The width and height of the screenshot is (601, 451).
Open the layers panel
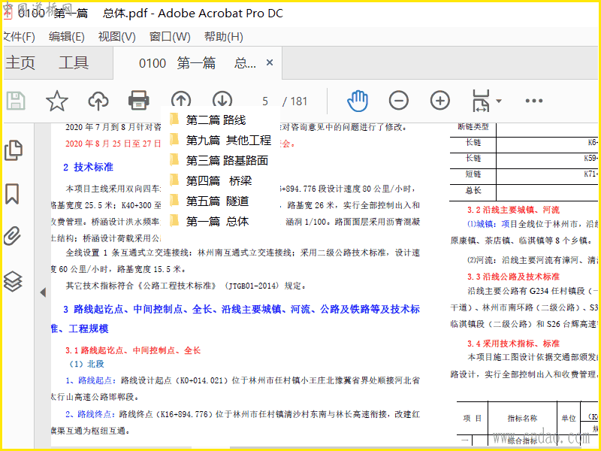click(13, 281)
